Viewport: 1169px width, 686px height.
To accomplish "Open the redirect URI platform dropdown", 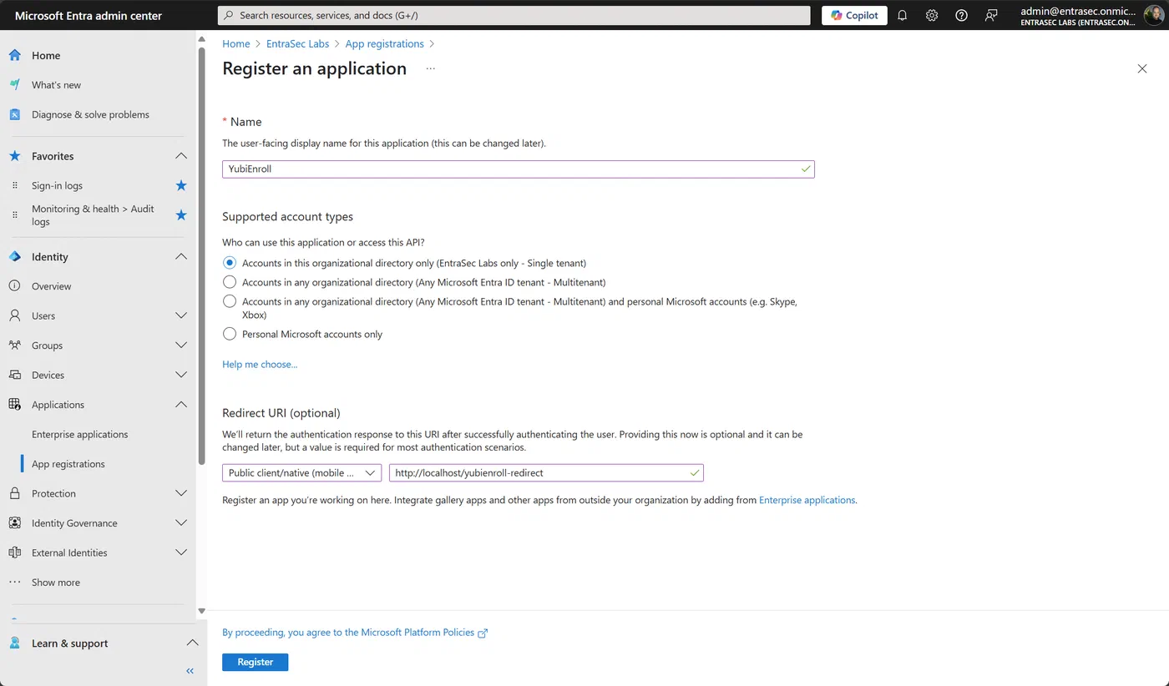I will click(x=301, y=472).
